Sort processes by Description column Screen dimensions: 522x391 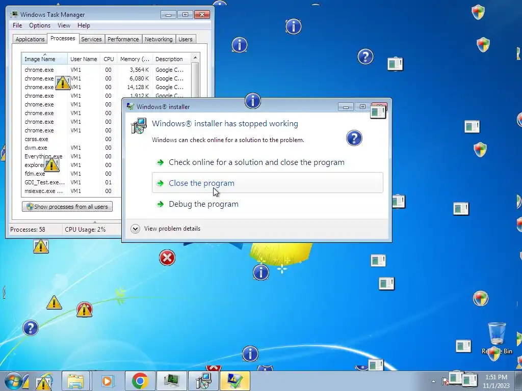171,59
